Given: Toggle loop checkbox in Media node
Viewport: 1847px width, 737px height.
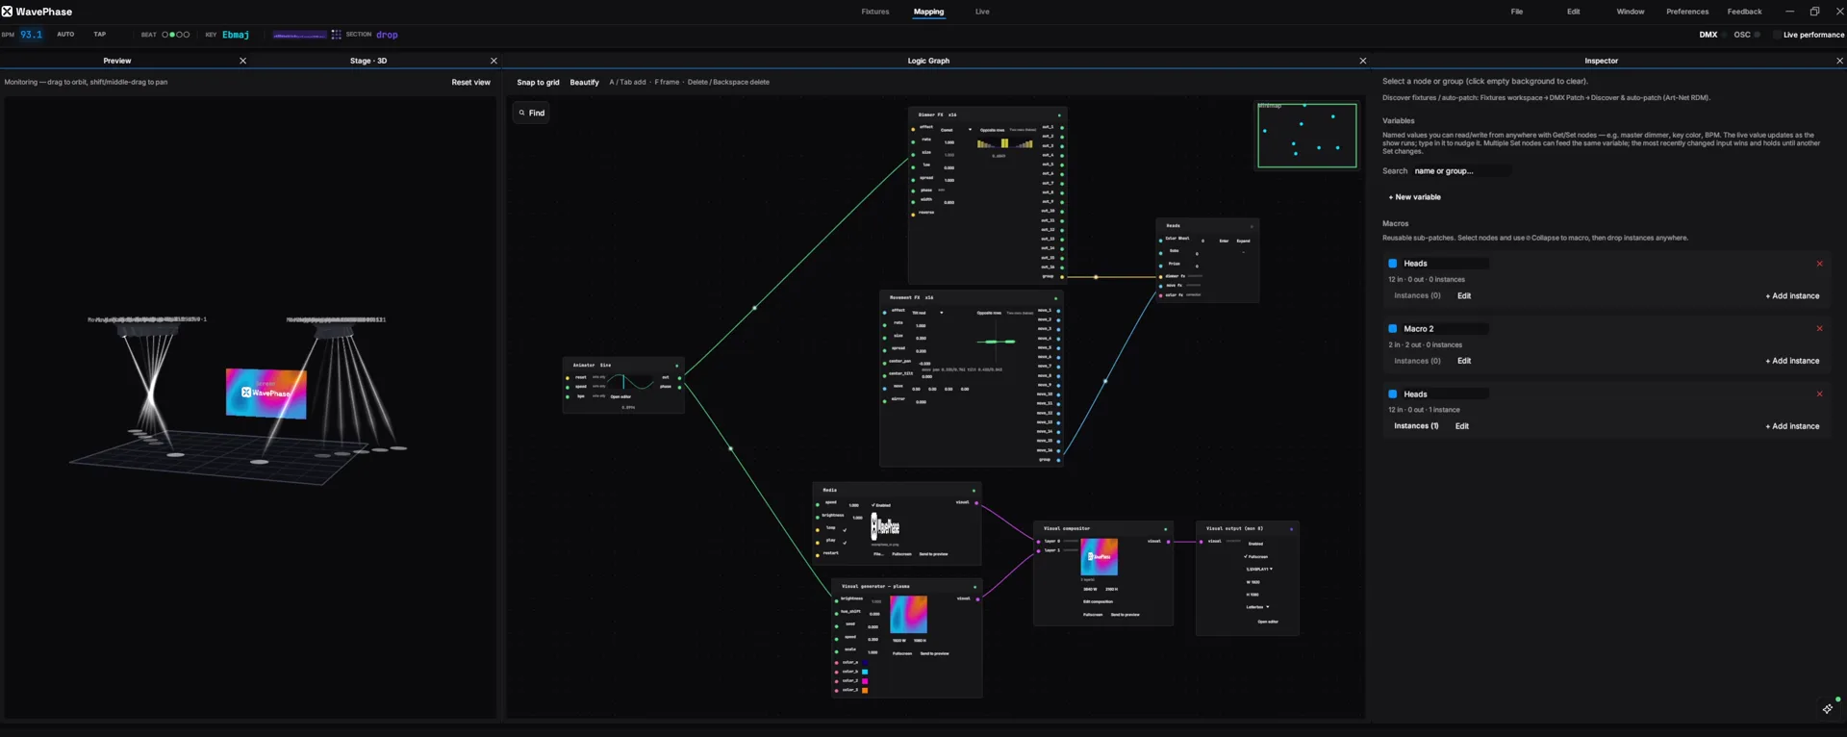Looking at the screenshot, I should pyautogui.click(x=845, y=529).
